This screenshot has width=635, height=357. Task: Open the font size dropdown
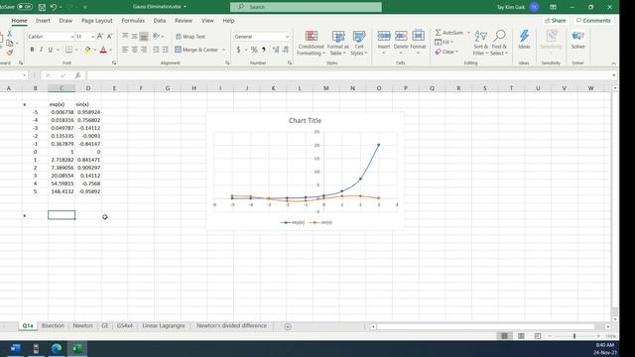92,37
